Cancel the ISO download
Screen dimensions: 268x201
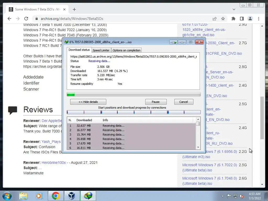pos(183,102)
